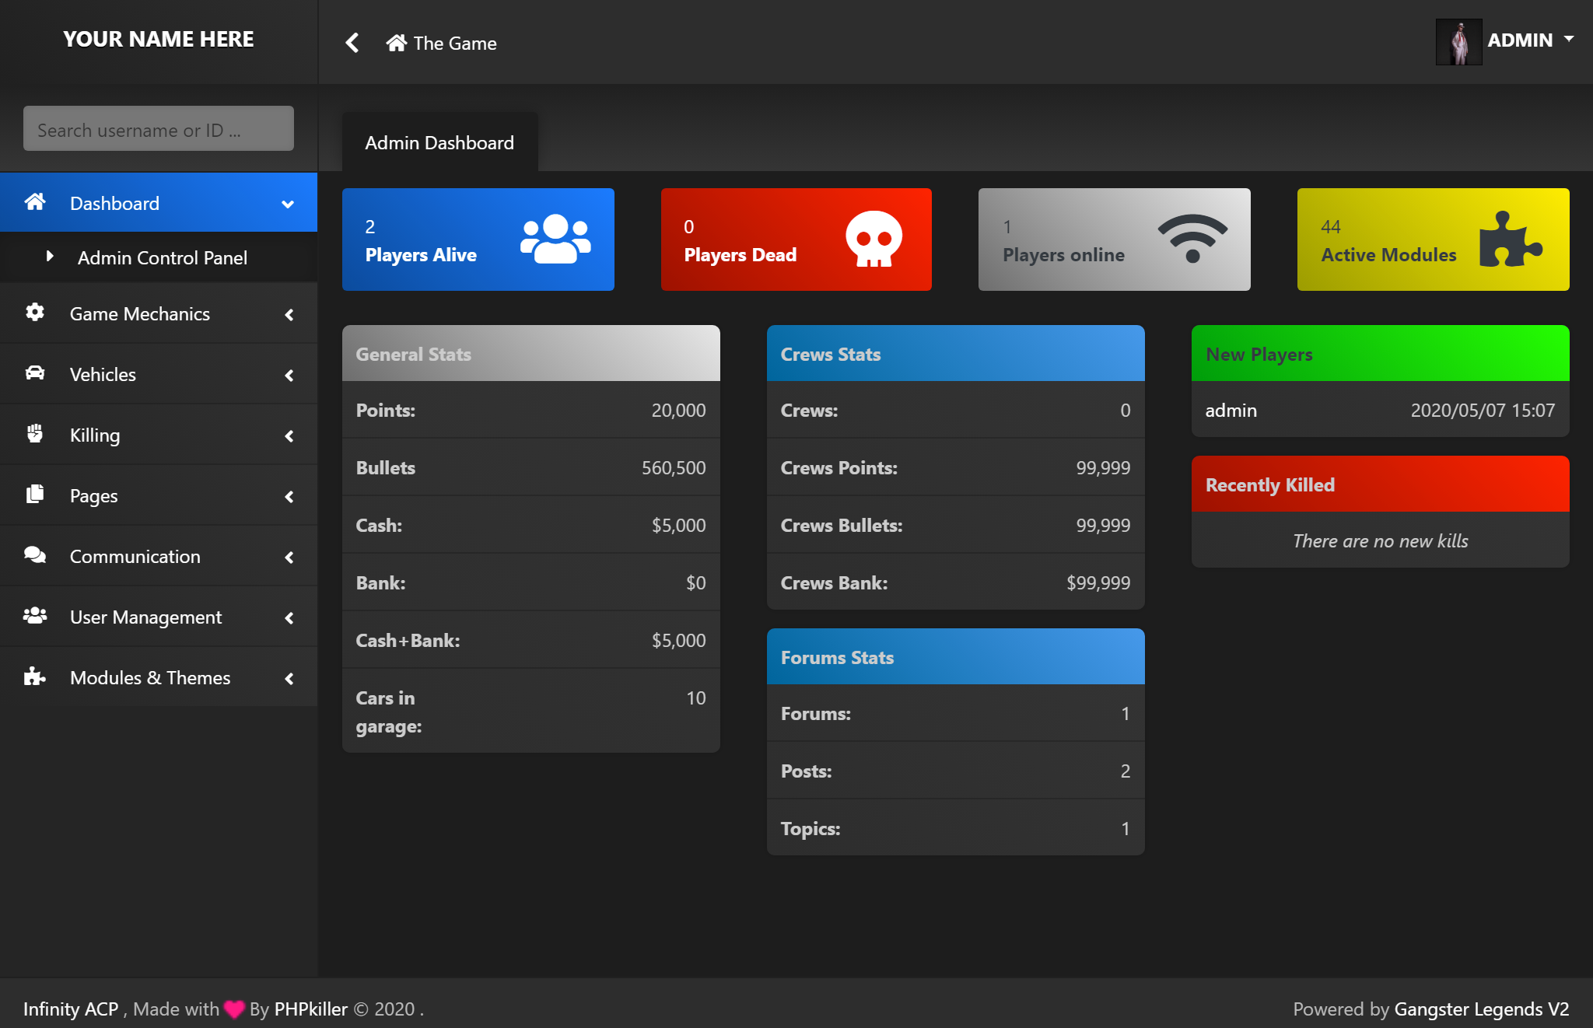Open the Admin Control Panel submenu item
Image resolution: width=1593 pixels, height=1028 pixels.
click(x=162, y=257)
